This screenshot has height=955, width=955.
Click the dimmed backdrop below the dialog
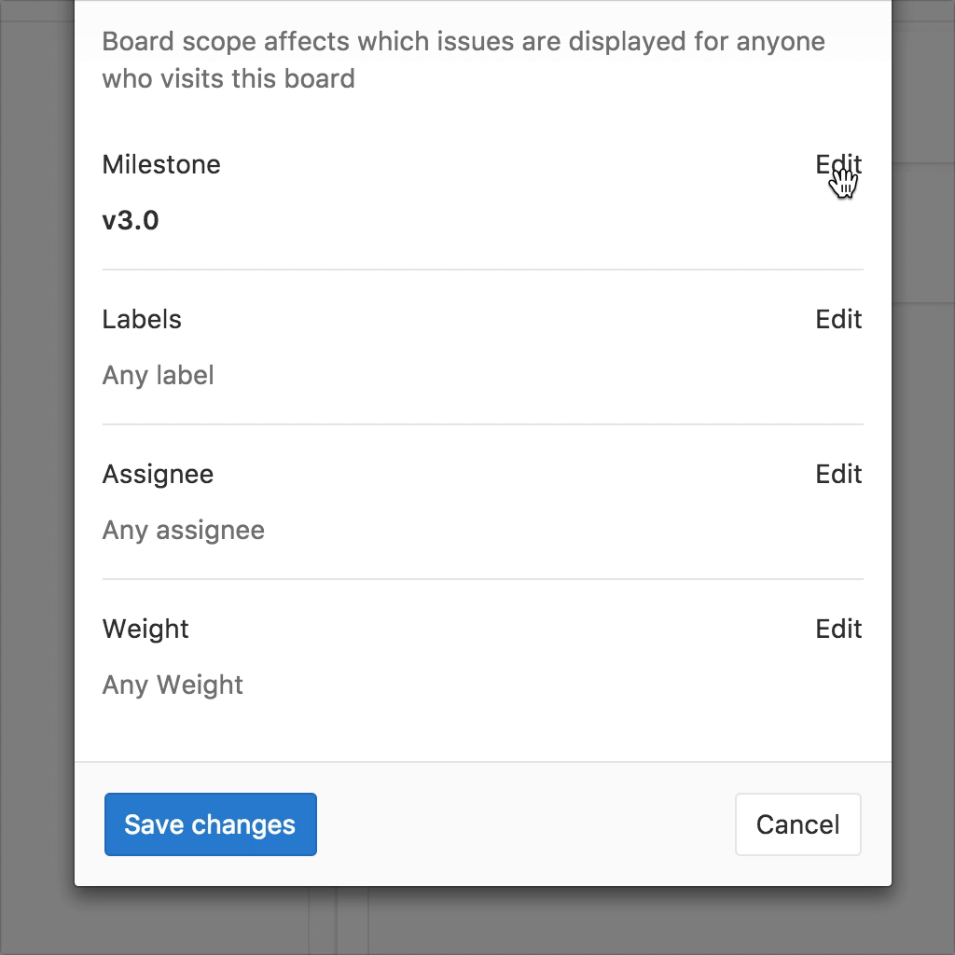[x=560, y=923]
